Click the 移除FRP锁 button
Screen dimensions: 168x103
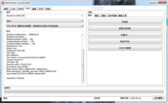click(x=125, y=42)
